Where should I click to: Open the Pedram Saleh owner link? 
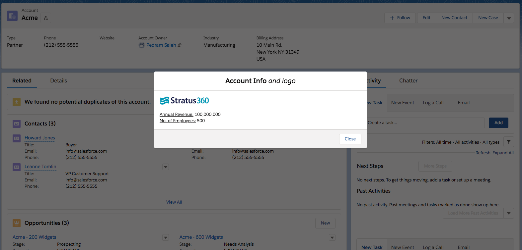(x=161, y=45)
